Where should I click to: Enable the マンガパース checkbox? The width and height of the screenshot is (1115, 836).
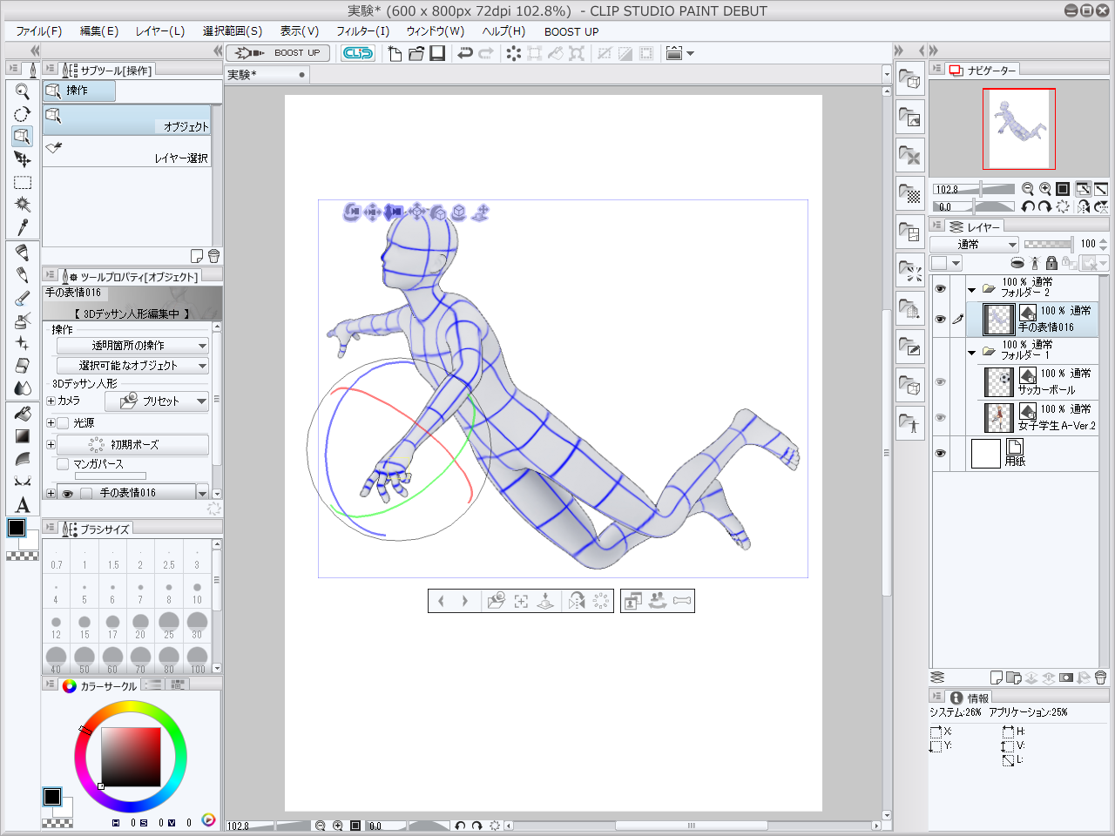click(x=63, y=464)
